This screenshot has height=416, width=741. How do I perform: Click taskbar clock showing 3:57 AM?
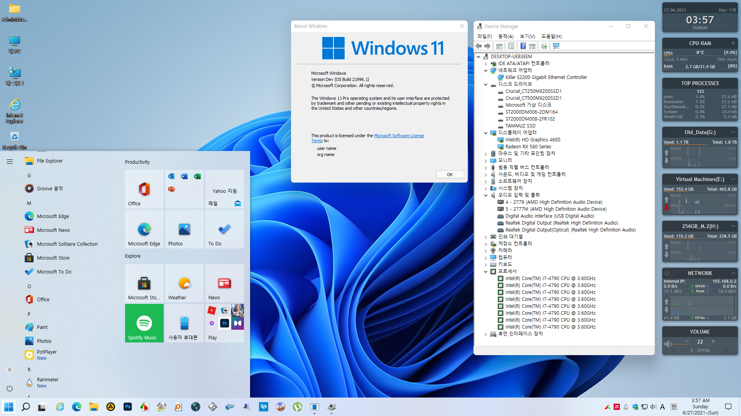[x=700, y=407]
